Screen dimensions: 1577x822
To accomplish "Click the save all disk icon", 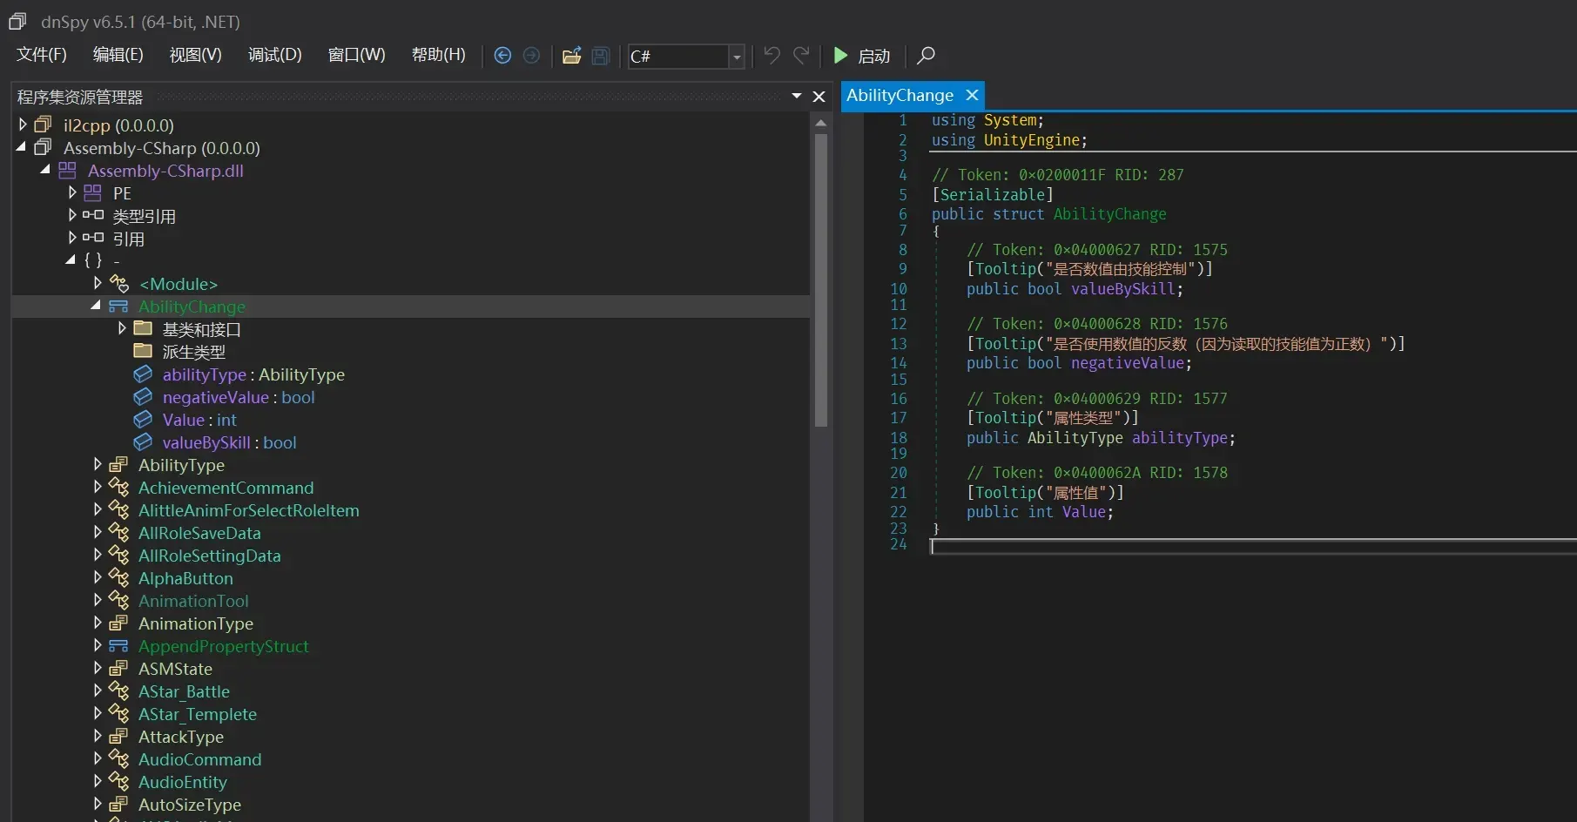I will 600,56.
